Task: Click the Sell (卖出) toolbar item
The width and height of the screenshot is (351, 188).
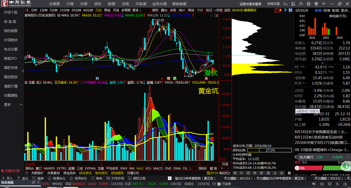Action: click(x=23, y=178)
